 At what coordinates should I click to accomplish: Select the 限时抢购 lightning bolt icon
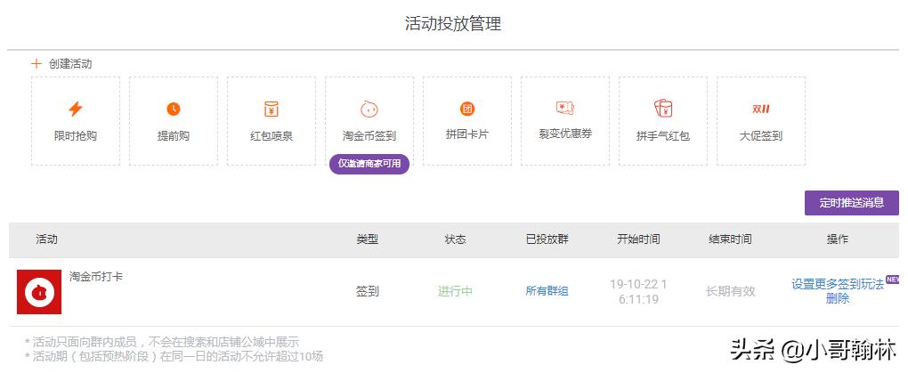(x=76, y=109)
